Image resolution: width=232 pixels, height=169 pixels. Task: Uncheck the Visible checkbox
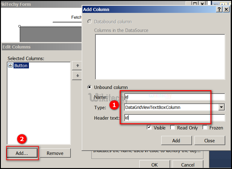click(149, 128)
